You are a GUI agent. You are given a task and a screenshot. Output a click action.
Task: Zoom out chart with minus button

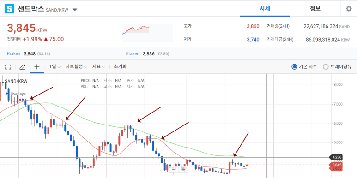(174, 169)
